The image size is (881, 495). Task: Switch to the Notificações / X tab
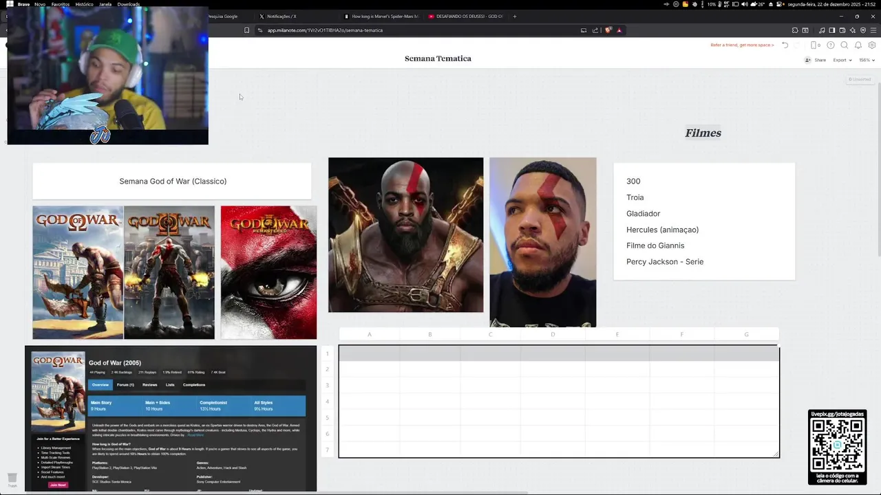coord(282,16)
